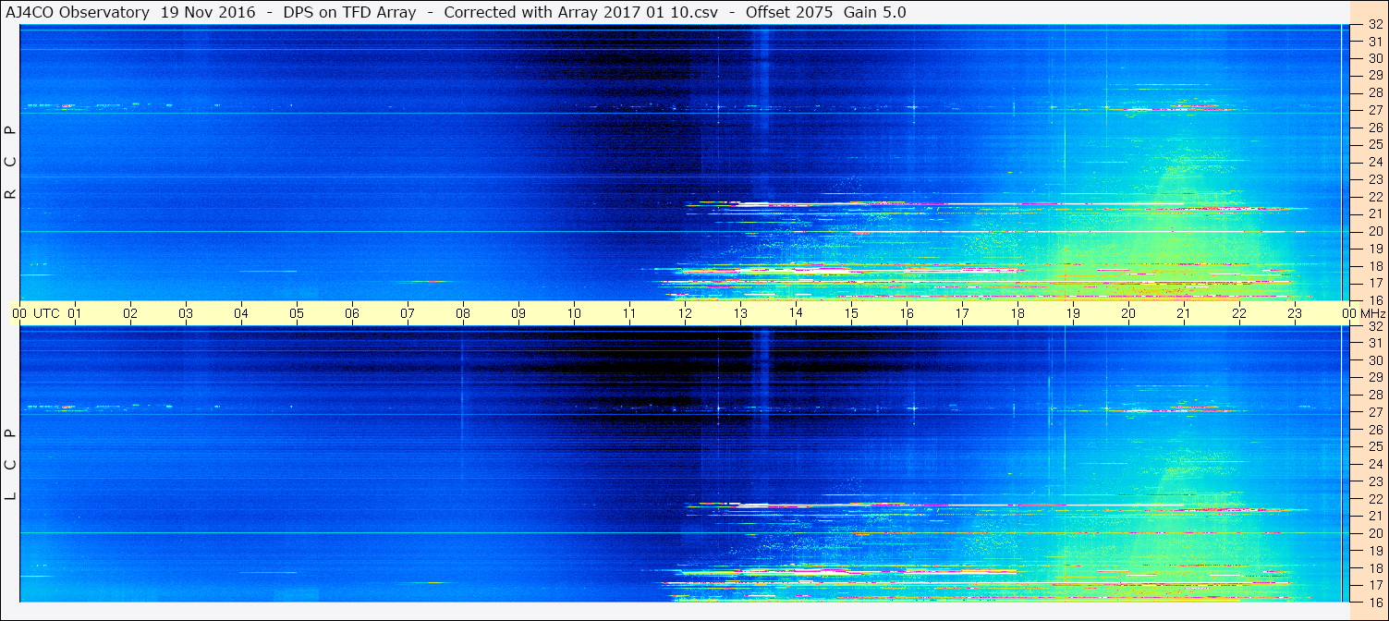Image resolution: width=1389 pixels, height=621 pixels.
Task: Click the 18 hour mark on the time axis
Action: [1017, 313]
